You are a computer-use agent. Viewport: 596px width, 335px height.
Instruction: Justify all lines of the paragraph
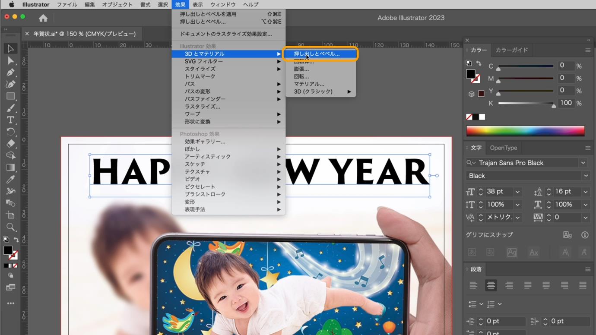click(x=583, y=285)
